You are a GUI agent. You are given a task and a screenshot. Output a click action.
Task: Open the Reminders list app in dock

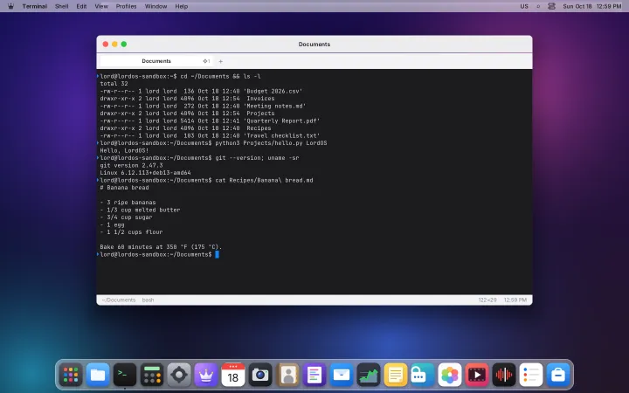pos(531,375)
